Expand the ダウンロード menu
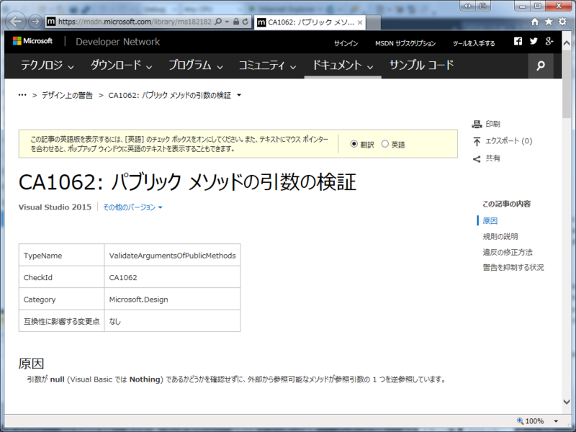The height and width of the screenshot is (432, 576). [x=121, y=66]
